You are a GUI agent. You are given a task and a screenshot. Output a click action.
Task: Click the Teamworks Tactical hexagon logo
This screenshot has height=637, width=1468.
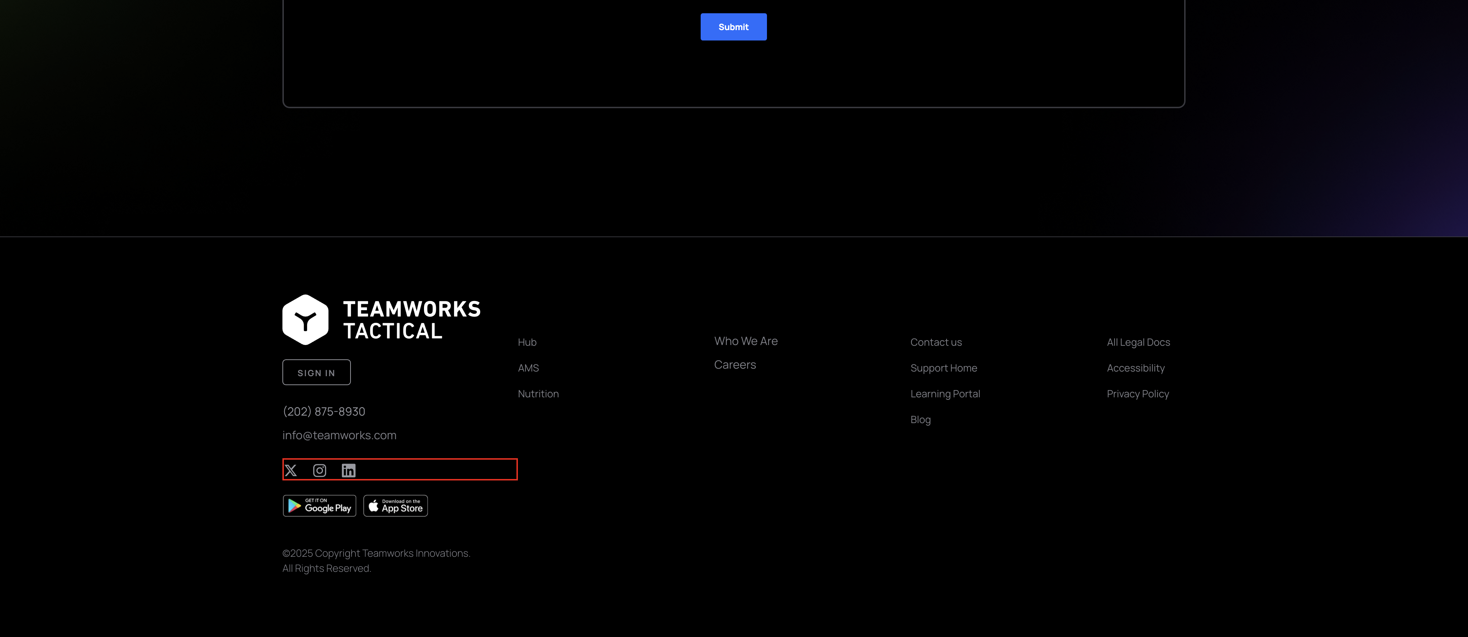tap(305, 320)
